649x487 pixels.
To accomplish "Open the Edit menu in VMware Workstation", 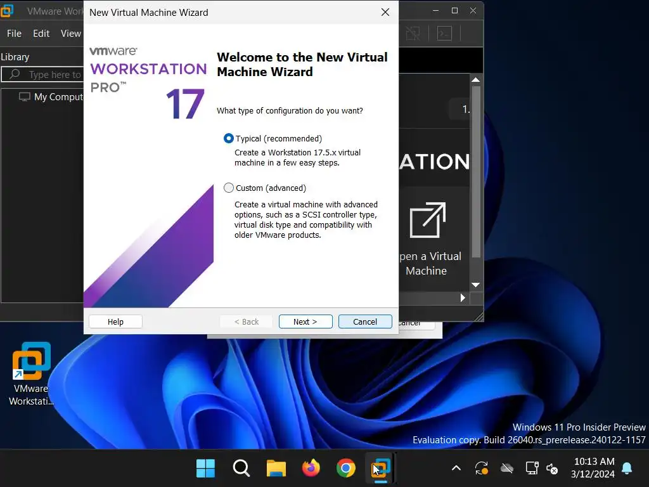I will (41, 34).
